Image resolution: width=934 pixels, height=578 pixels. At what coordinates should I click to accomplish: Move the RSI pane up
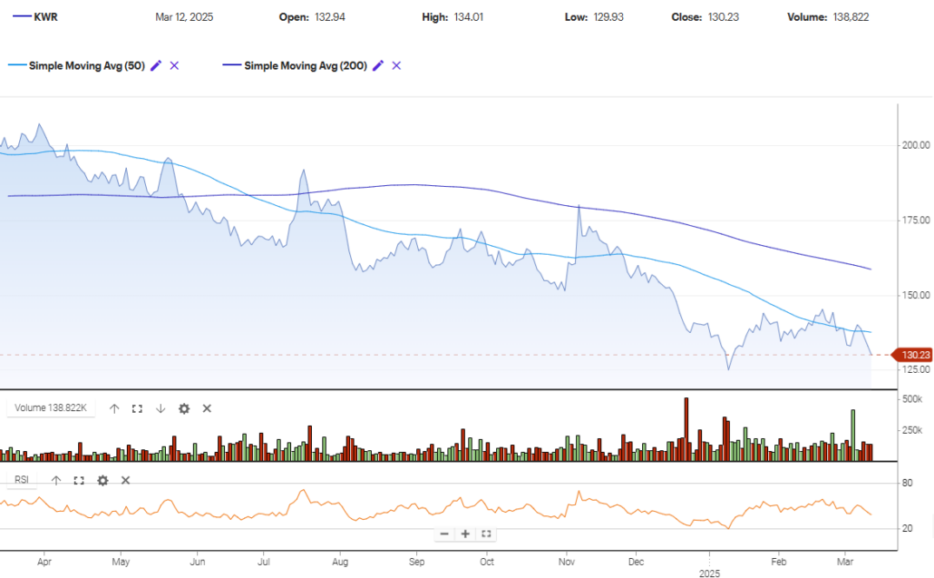click(x=56, y=480)
